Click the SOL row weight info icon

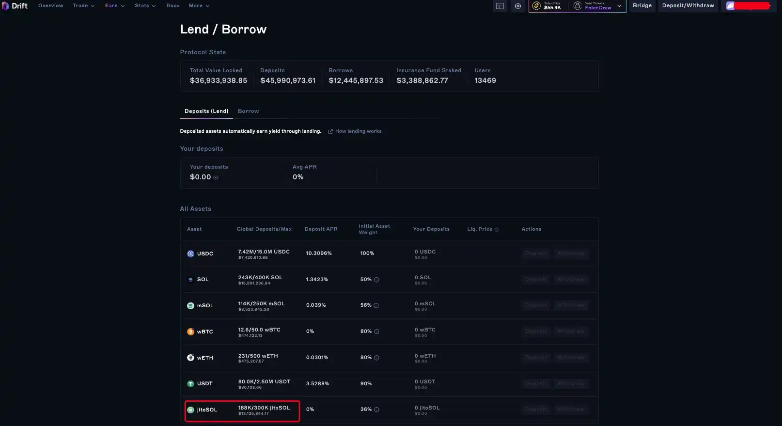click(376, 280)
